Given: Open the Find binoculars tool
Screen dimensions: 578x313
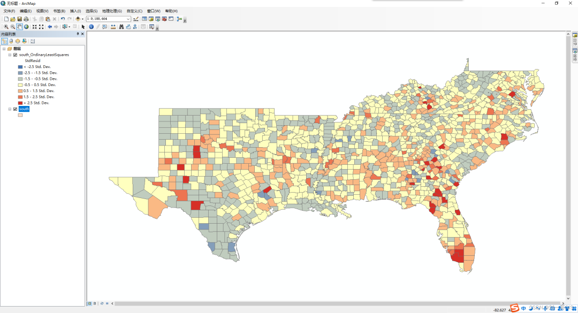Looking at the screenshot, I should pos(121,27).
